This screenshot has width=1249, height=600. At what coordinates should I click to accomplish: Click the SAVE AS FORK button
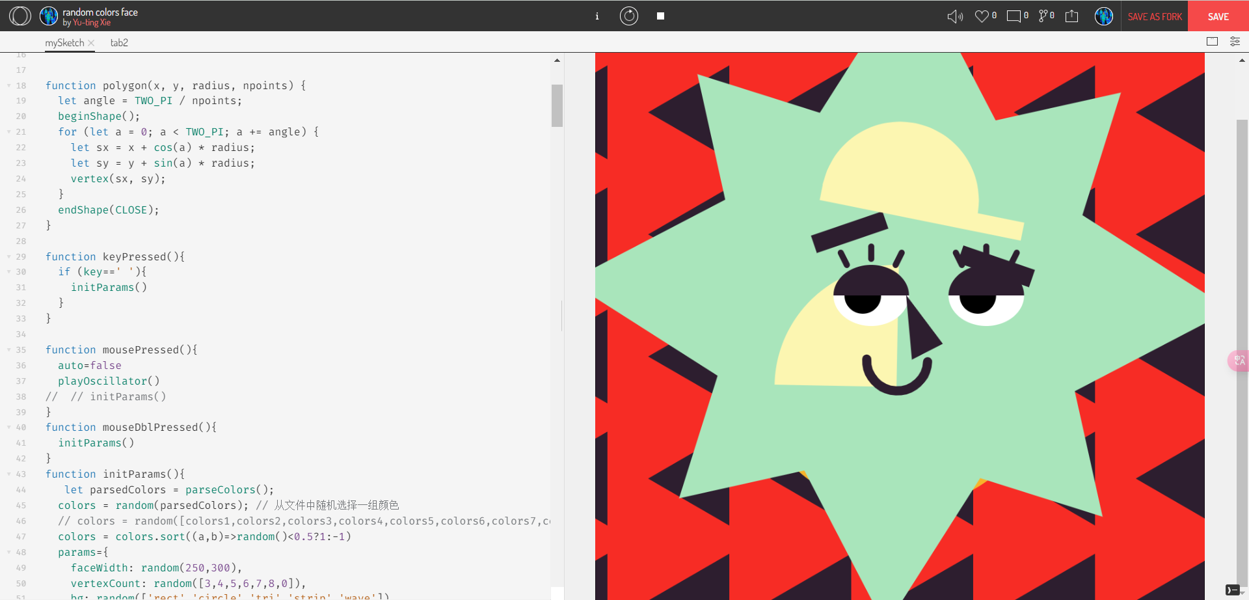pos(1155,16)
